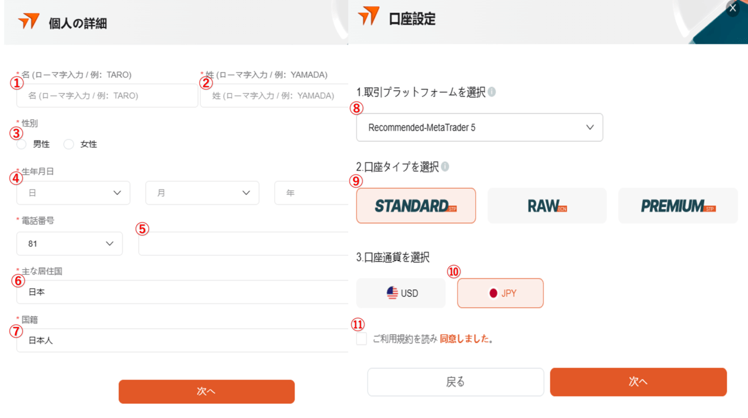Click 次へ on the personal details form

pos(207,392)
